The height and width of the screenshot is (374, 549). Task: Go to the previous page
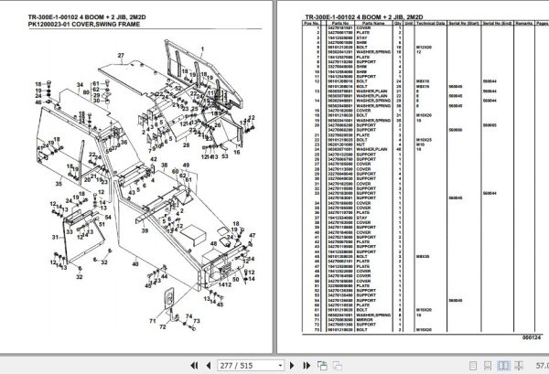(x=209, y=366)
